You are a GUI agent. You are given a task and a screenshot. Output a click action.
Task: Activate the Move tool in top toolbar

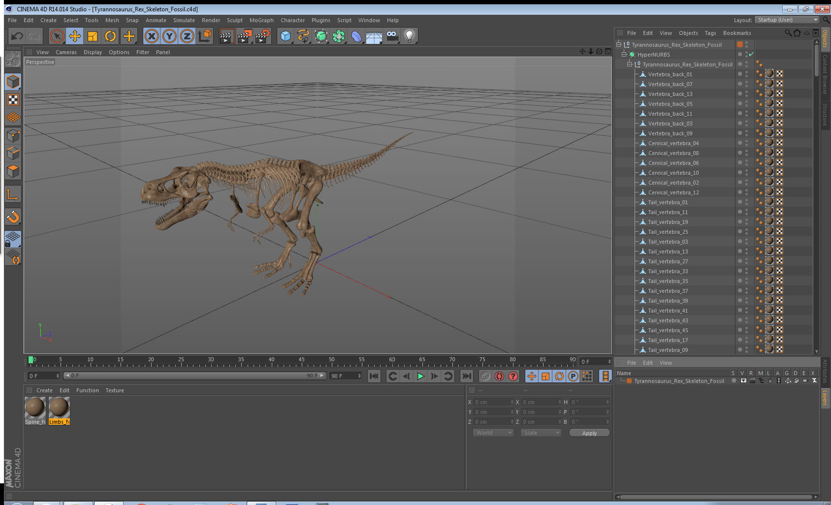(x=75, y=36)
